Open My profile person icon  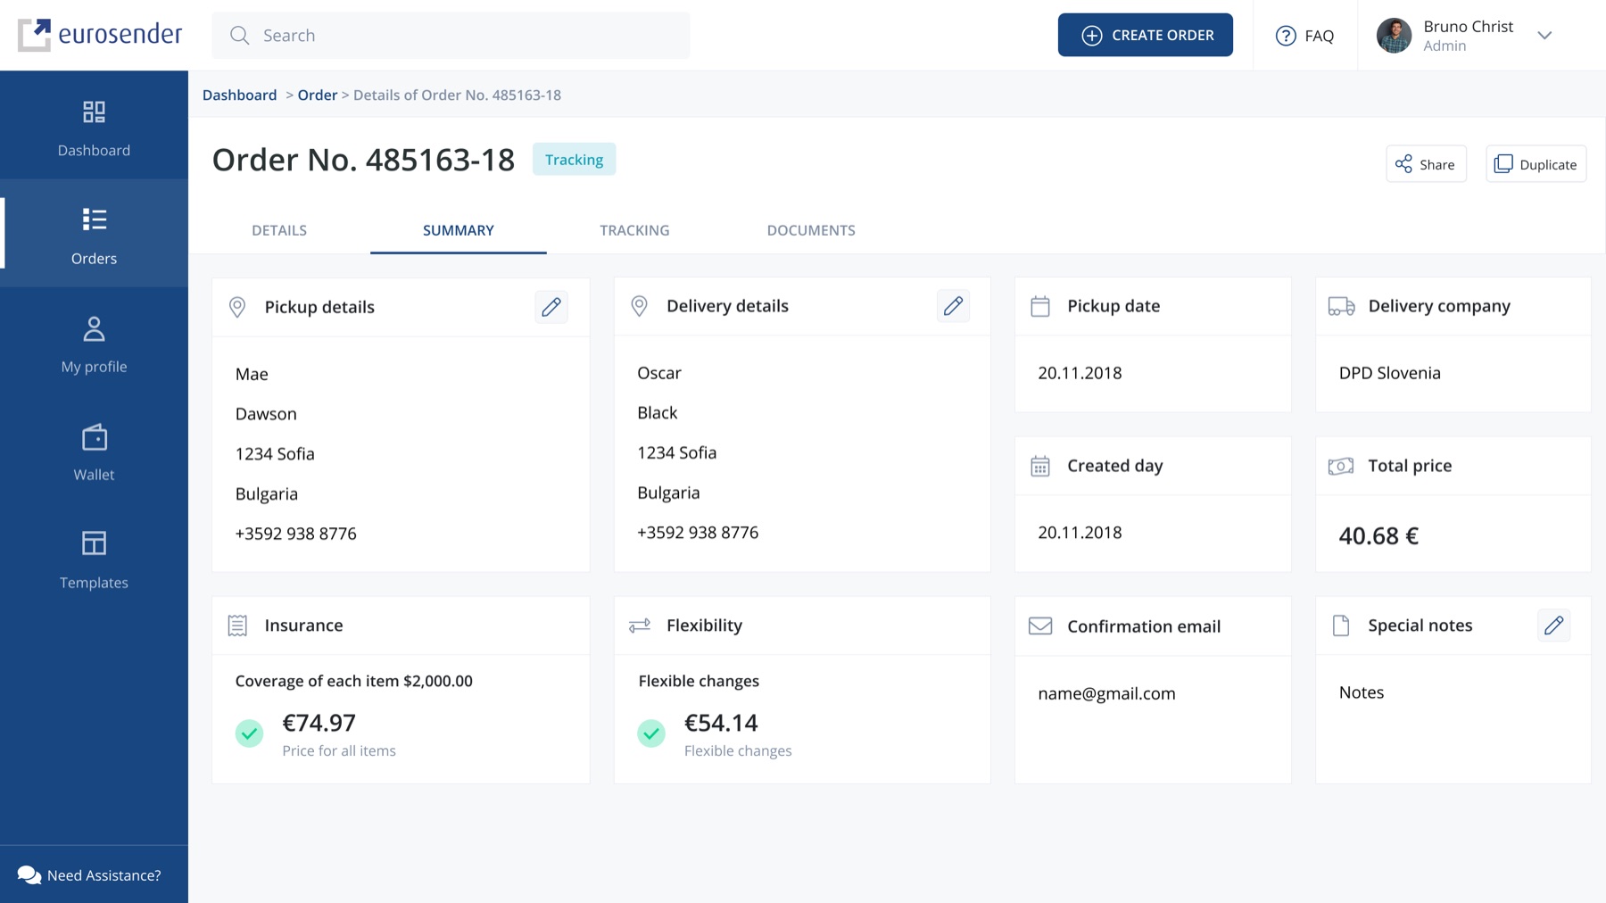(x=94, y=328)
